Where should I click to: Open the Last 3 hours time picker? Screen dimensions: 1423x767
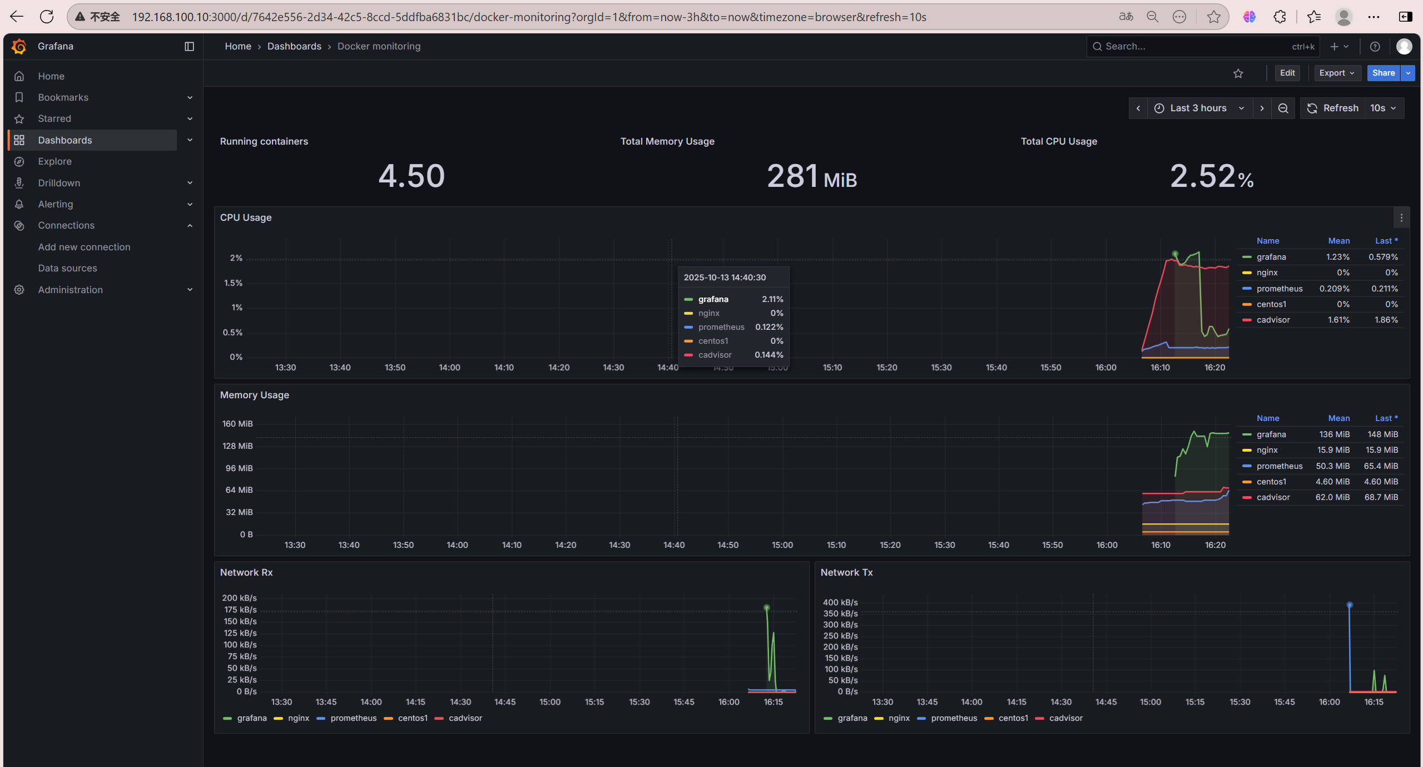coord(1199,108)
